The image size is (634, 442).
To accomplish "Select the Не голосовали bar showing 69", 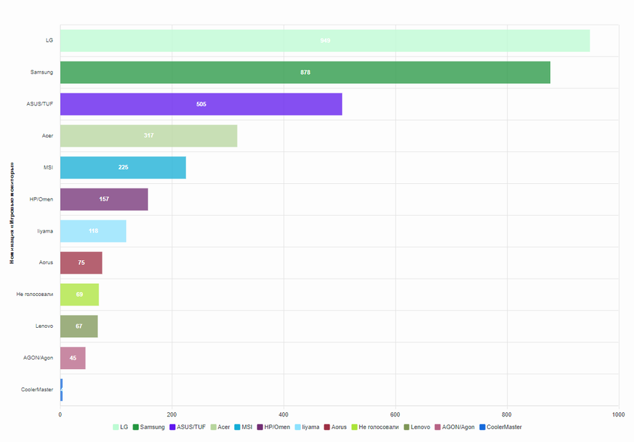I will [80, 295].
